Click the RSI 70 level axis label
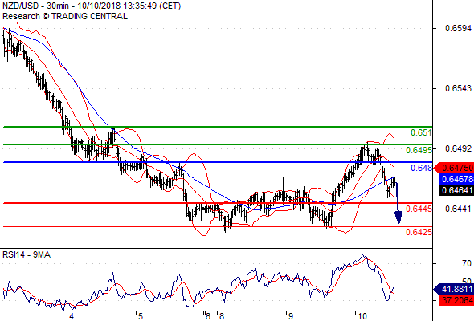474x321 pixels. (467, 264)
